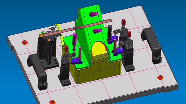
Task: Click the red hole at the plate's right corner
Action: click(160, 77)
